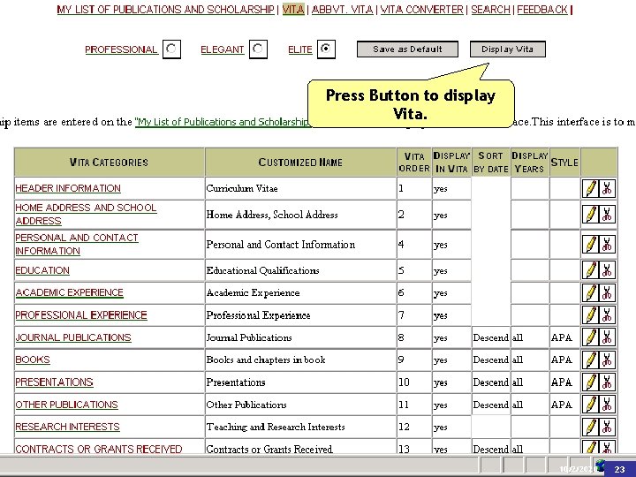Open Home Address and School Address link

click(x=86, y=214)
